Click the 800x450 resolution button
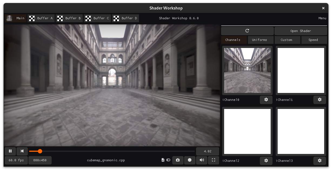The image size is (332, 171). (x=40, y=160)
